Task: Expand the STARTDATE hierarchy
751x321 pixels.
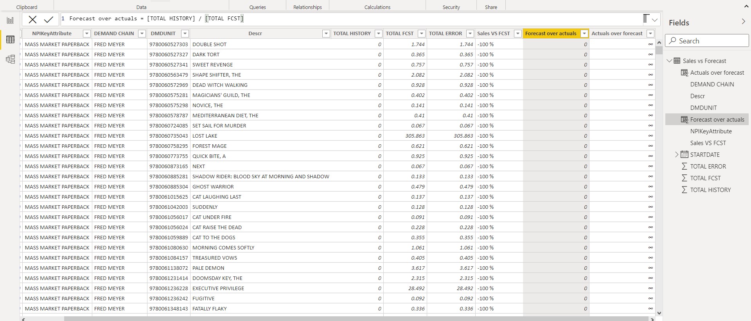Action: coord(677,154)
